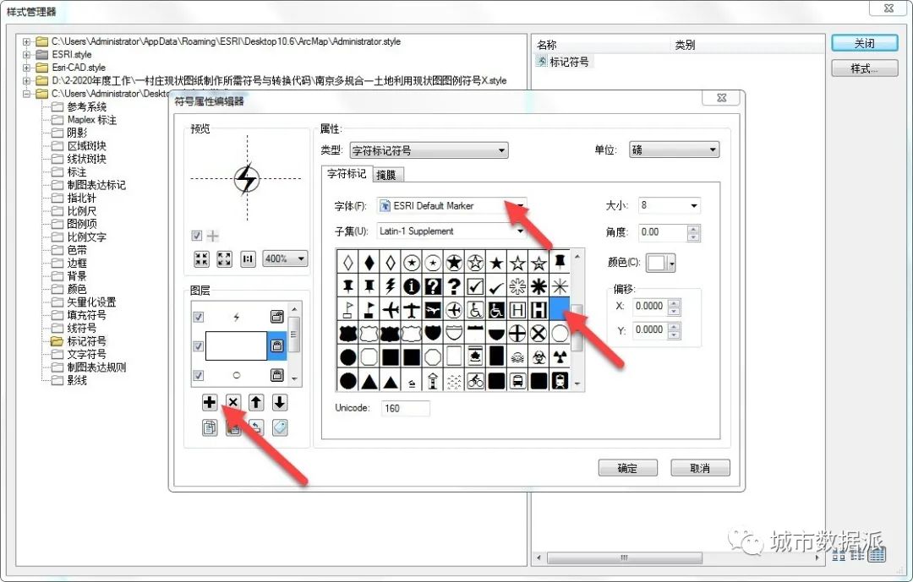Image resolution: width=913 pixels, height=582 pixels.
Task: Select the blue highlighted glyph cell
Action: (560, 309)
